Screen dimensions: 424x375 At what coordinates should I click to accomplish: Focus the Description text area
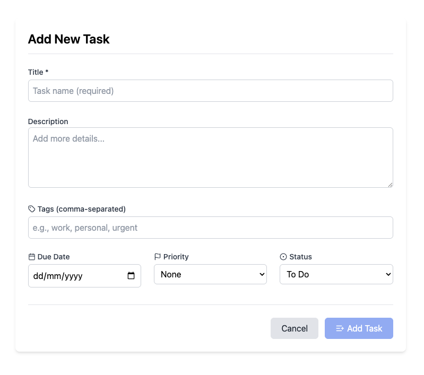(210, 158)
